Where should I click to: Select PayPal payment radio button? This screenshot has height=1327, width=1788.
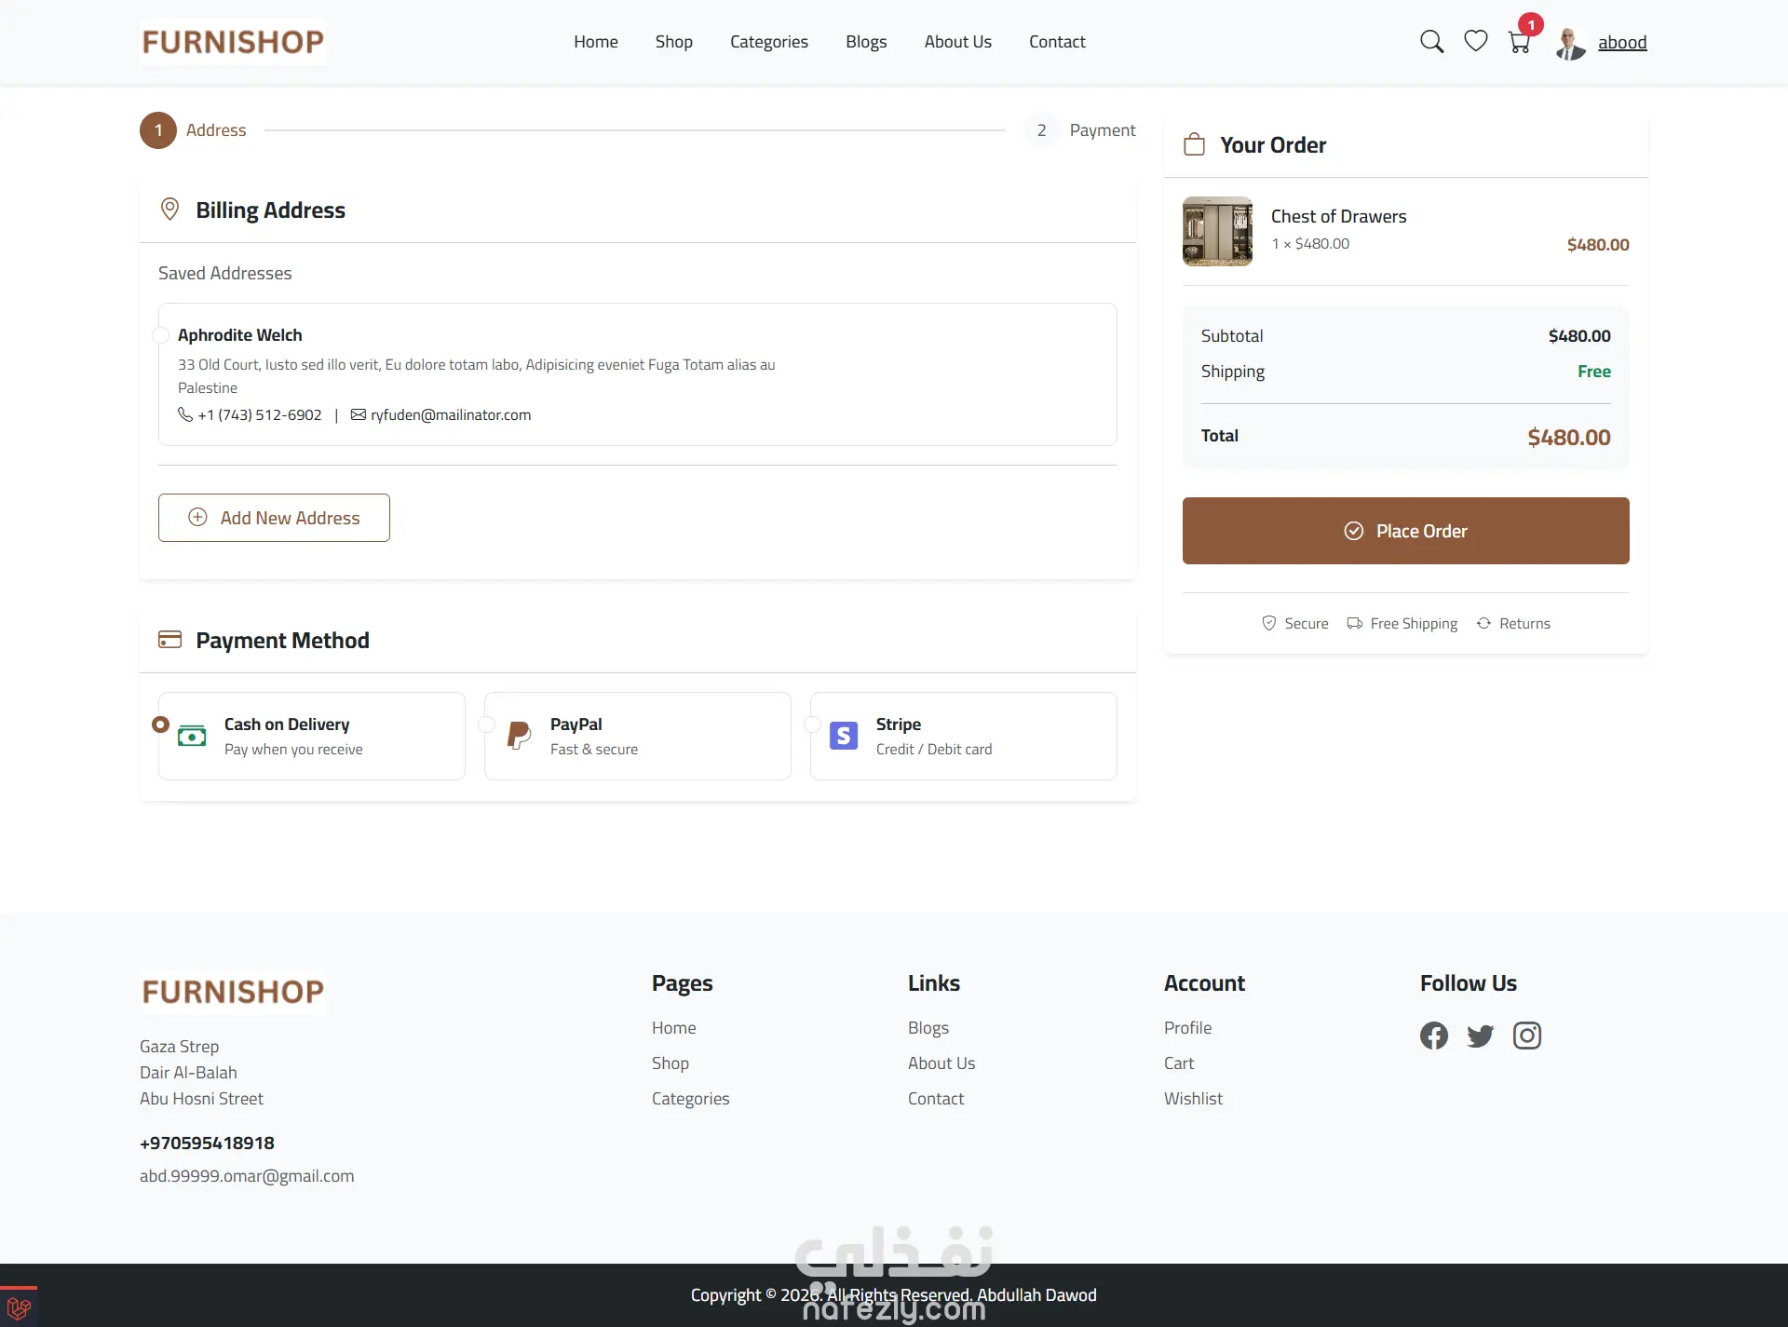pos(486,724)
